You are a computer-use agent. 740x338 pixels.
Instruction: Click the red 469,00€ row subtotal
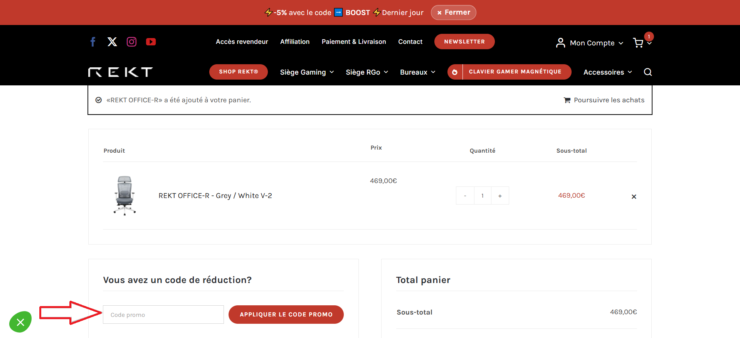point(572,195)
